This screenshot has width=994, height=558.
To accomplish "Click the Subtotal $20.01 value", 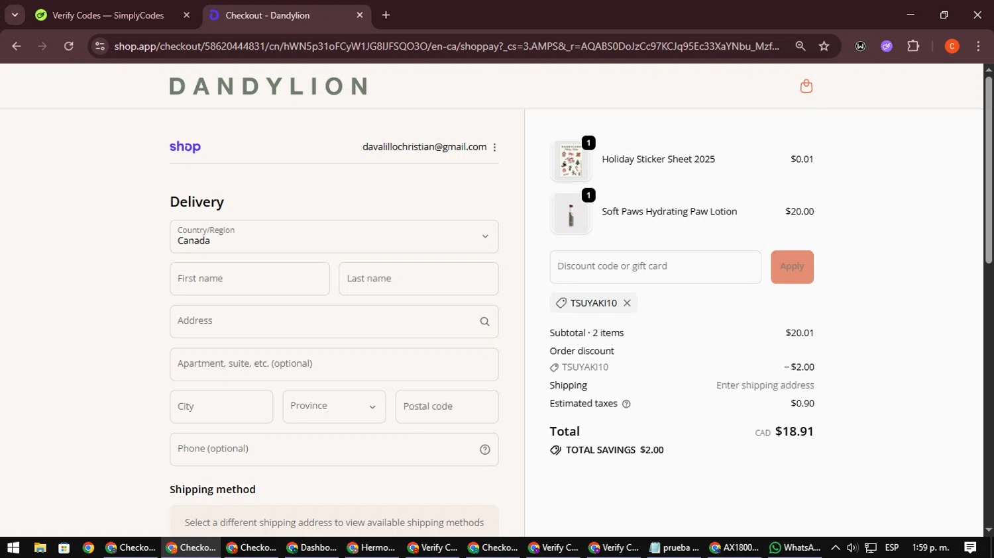I will pyautogui.click(x=799, y=333).
